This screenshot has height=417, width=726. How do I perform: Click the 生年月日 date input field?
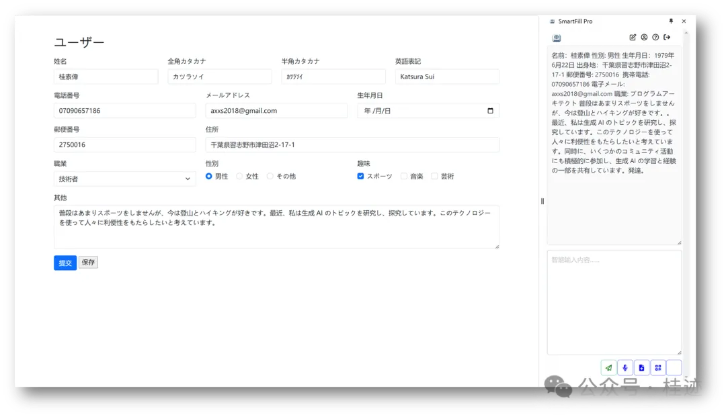(x=428, y=111)
